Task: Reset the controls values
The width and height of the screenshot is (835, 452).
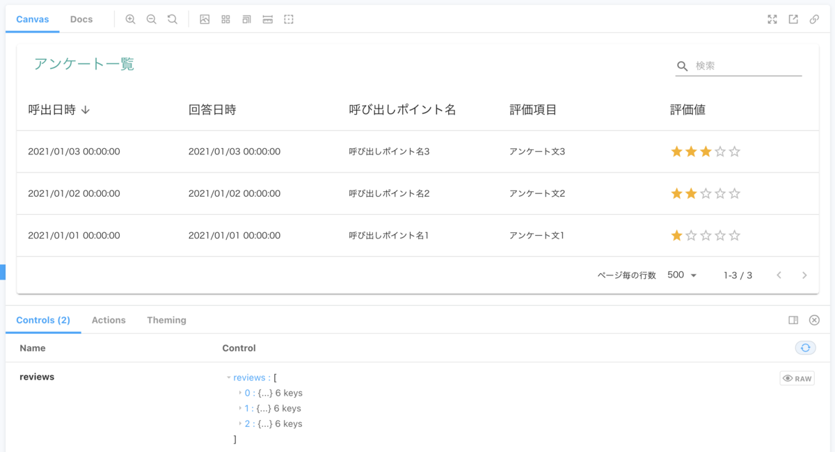Action: click(x=805, y=348)
